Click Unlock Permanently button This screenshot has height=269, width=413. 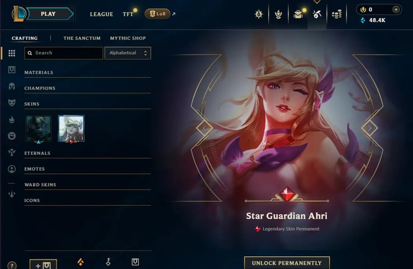287,263
